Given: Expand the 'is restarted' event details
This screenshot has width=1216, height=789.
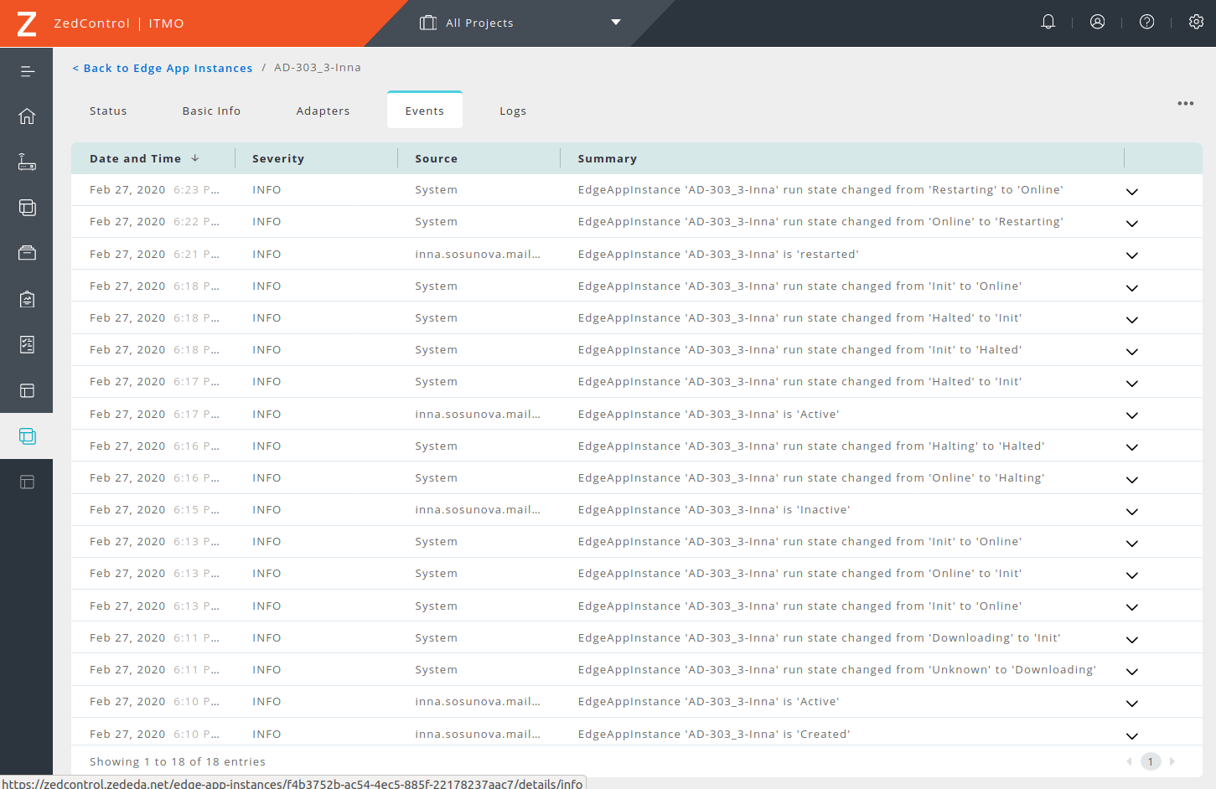Looking at the screenshot, I should click(1131, 255).
